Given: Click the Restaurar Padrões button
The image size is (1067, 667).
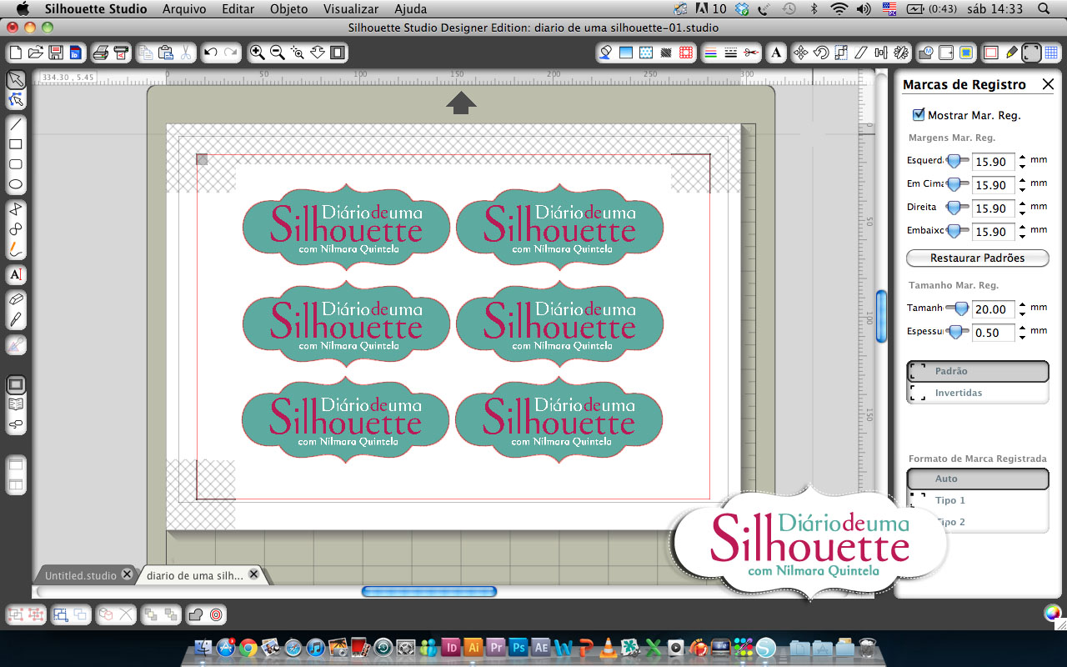Looking at the screenshot, I should [x=977, y=258].
